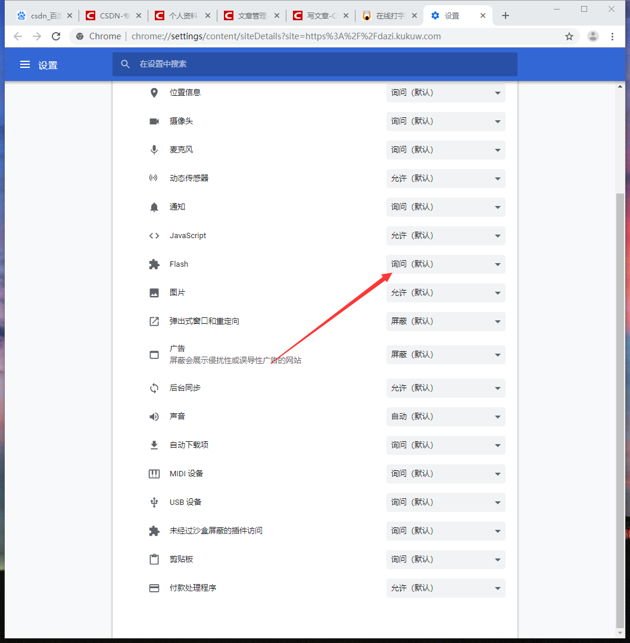This screenshot has width=630, height=643.
Task: Click the USB icon beside USB 设备
Action: click(154, 502)
